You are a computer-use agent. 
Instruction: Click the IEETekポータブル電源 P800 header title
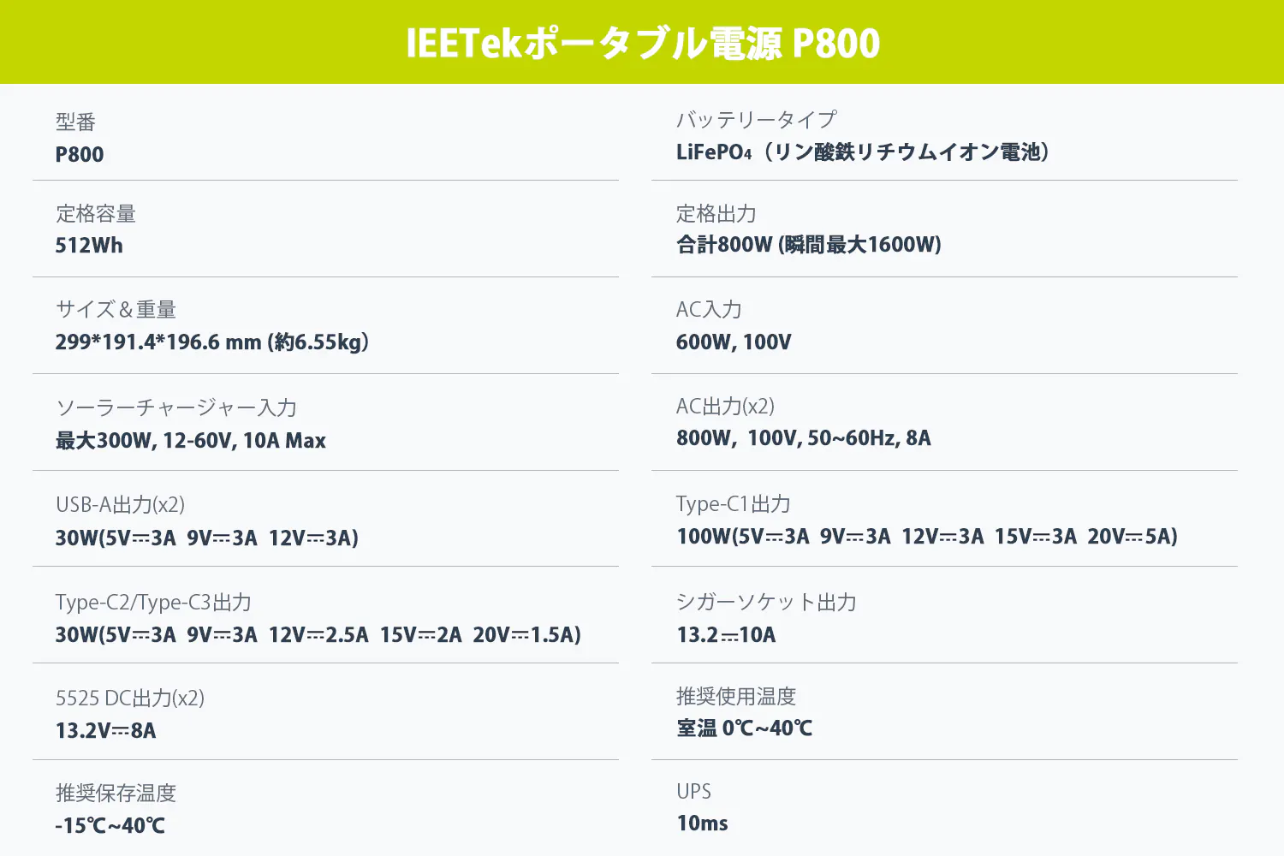coord(642,43)
